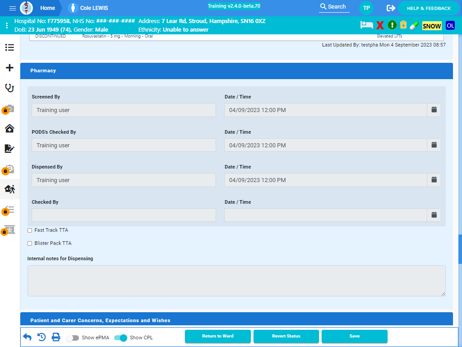Toggle Show CPL switch

click(x=120, y=338)
